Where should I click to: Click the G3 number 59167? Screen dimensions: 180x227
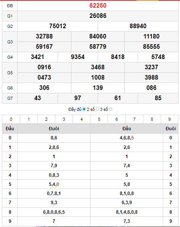[x=44, y=46]
